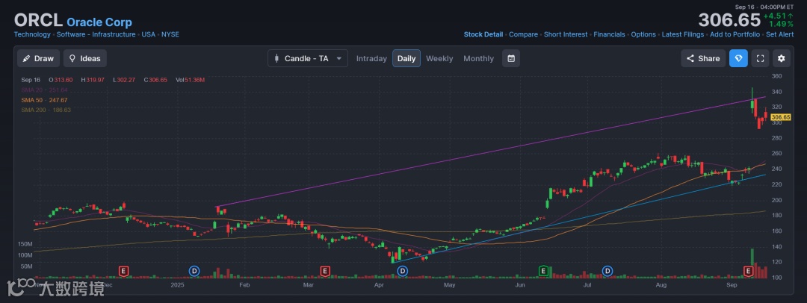Open the Technology sector link
807x303 pixels.
click(32, 34)
